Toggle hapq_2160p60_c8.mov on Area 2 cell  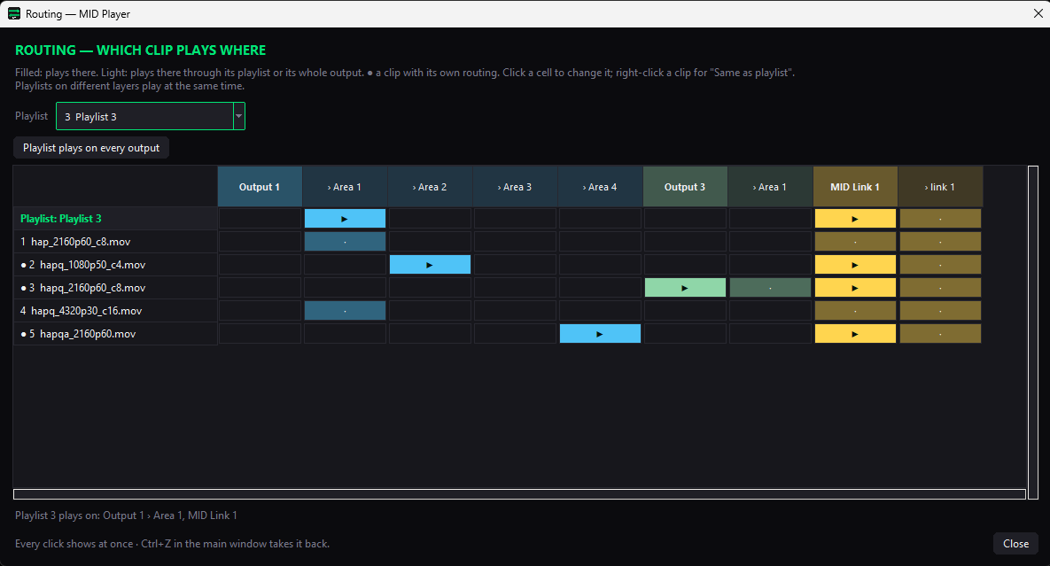point(430,288)
